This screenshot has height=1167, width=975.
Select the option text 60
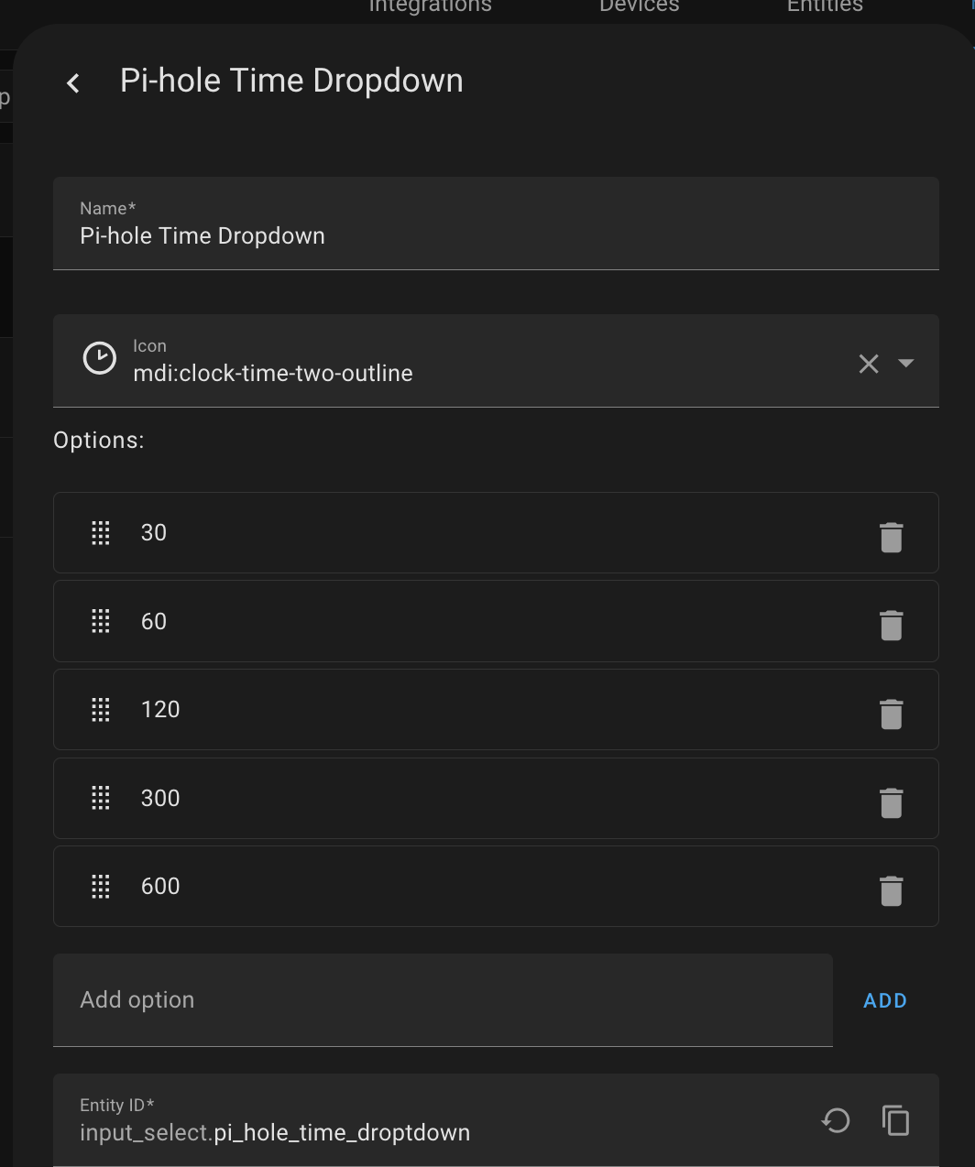[x=154, y=621]
